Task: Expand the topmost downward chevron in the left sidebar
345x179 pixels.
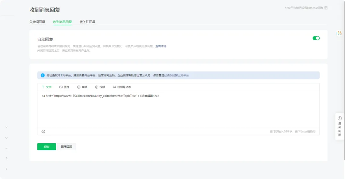Action: click(6, 127)
